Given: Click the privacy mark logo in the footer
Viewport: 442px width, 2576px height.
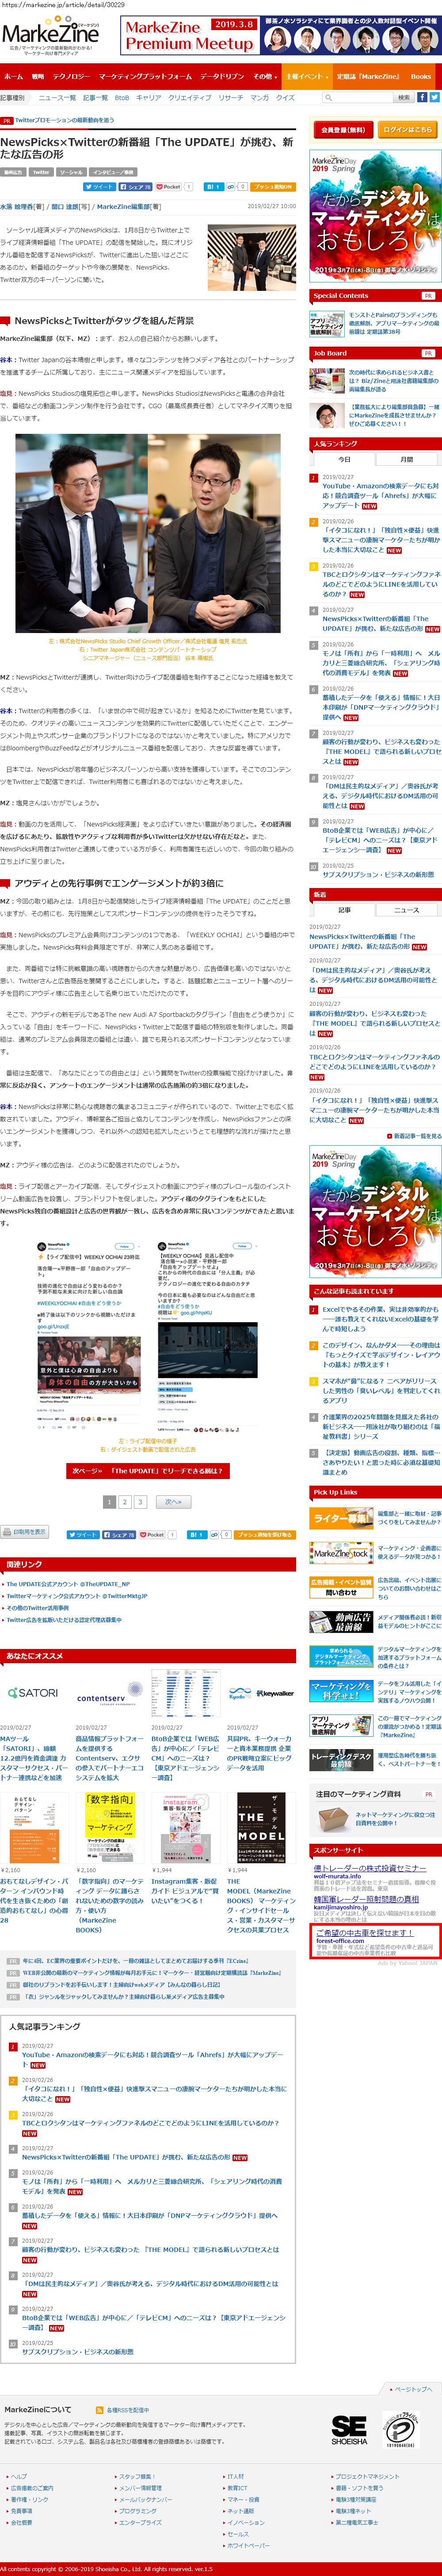Looking at the screenshot, I should (x=401, y=2431).
